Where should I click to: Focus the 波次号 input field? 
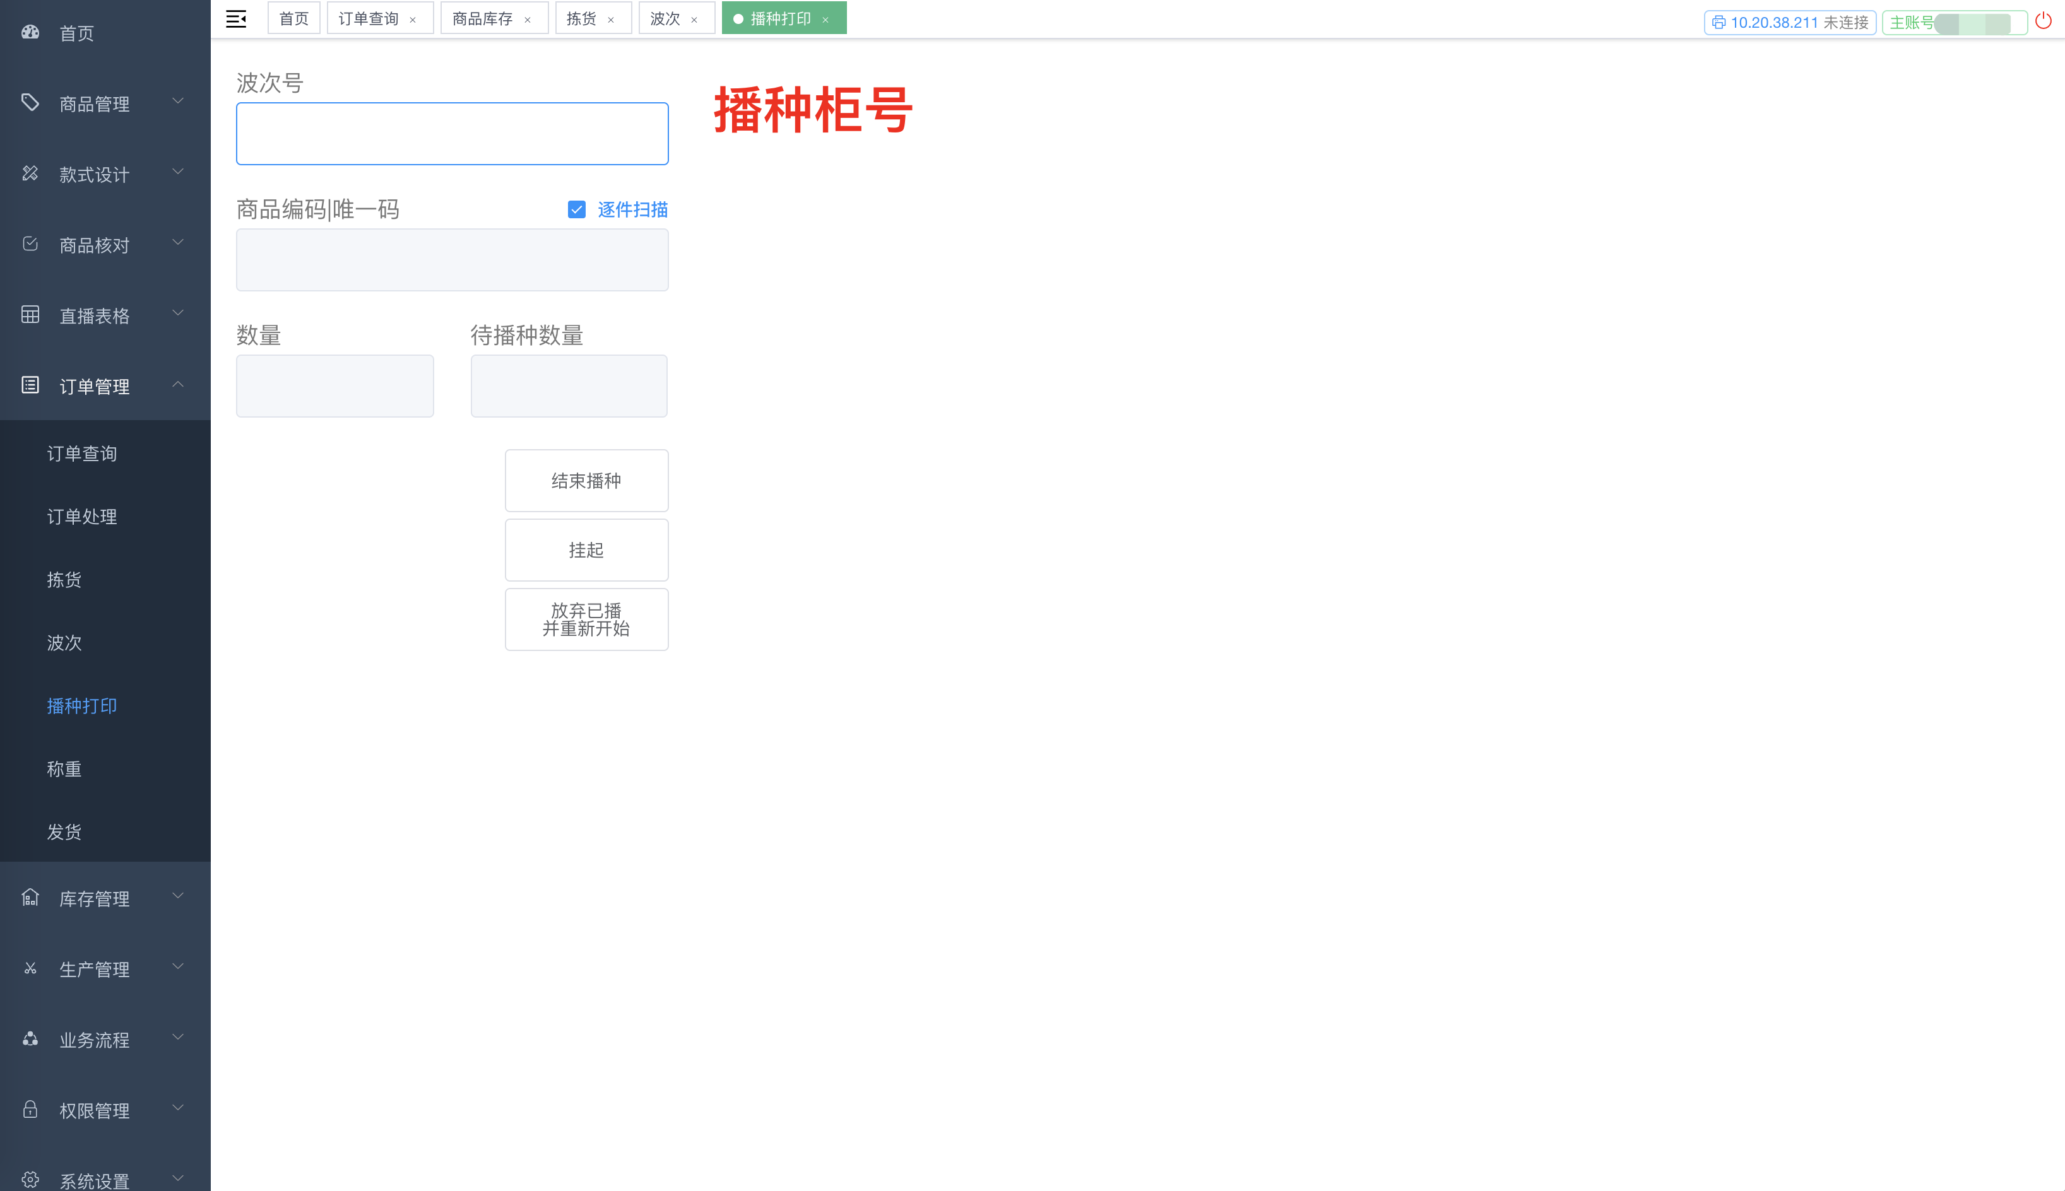pyautogui.click(x=452, y=133)
